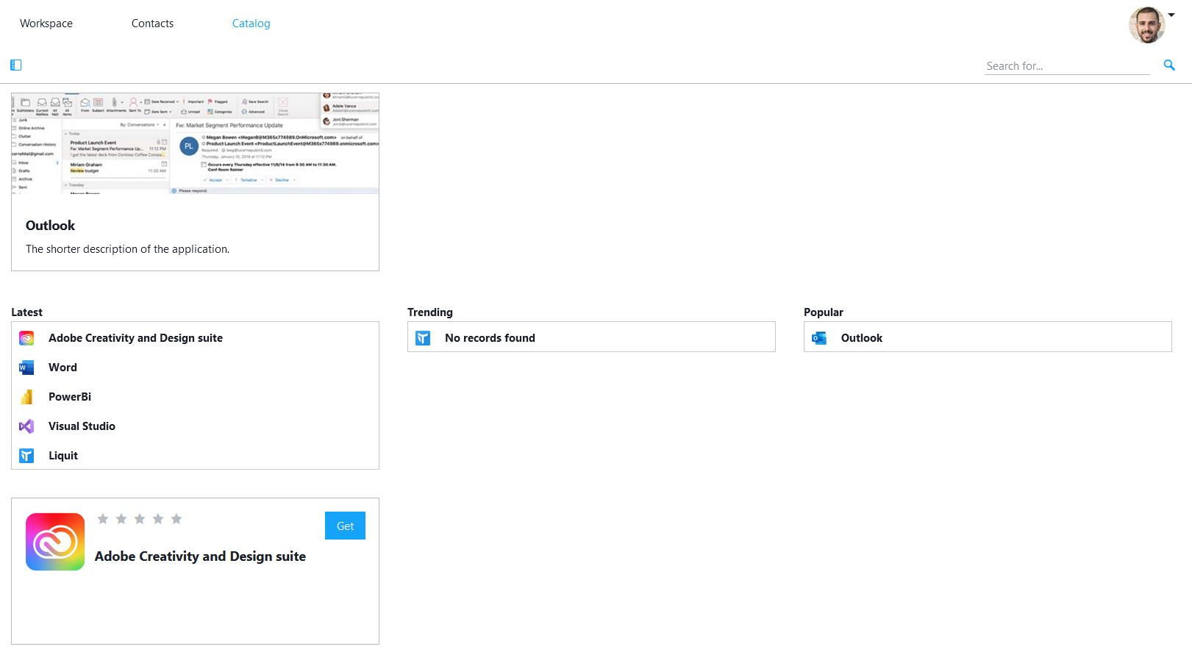Viewport: 1192px width, 652px height.
Task: Rate Adobe suite five stars
Action: pyautogui.click(x=176, y=519)
